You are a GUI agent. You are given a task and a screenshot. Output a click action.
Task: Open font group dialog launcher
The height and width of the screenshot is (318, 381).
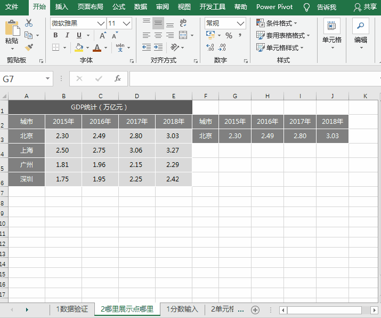tap(132, 61)
